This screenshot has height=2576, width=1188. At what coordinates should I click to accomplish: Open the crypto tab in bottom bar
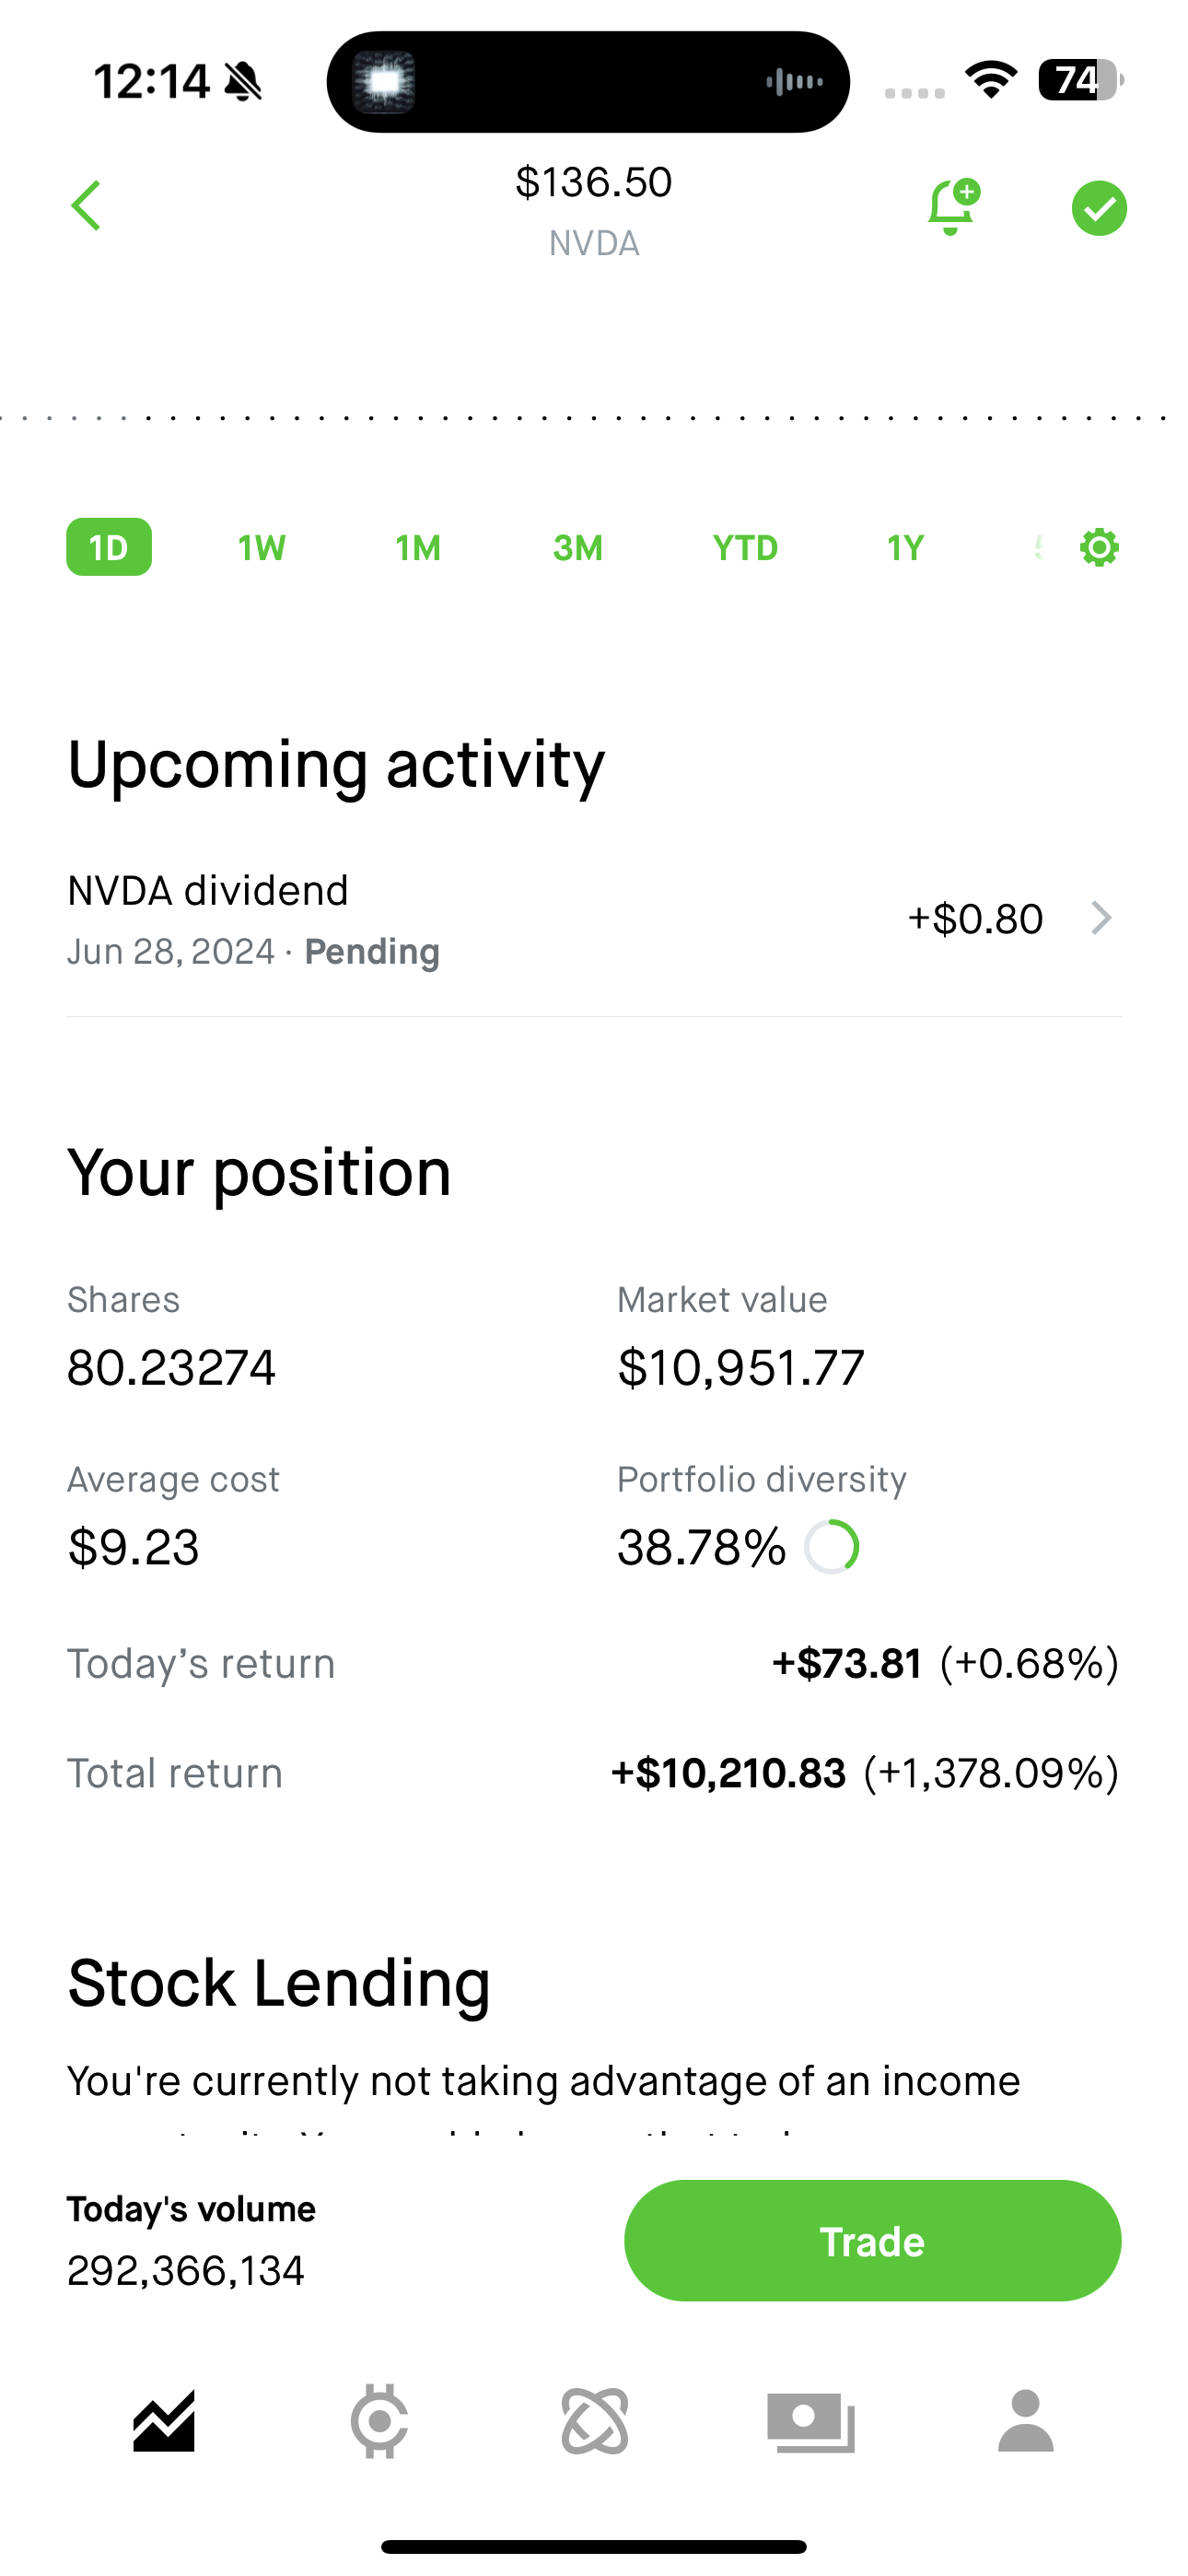click(x=379, y=2421)
